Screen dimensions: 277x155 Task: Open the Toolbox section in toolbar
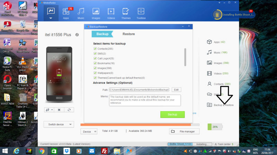(141, 13)
